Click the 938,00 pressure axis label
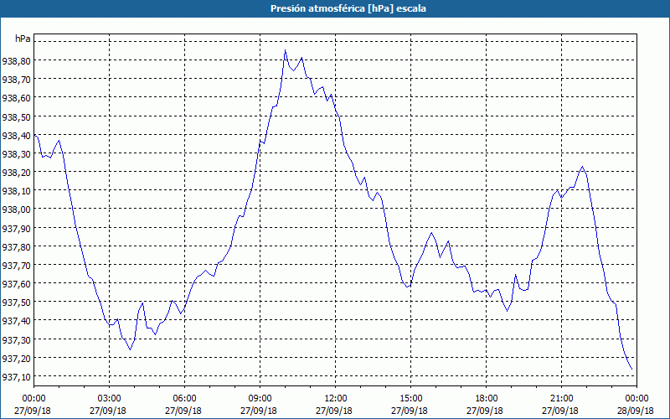The image size is (670, 419). 17,209
